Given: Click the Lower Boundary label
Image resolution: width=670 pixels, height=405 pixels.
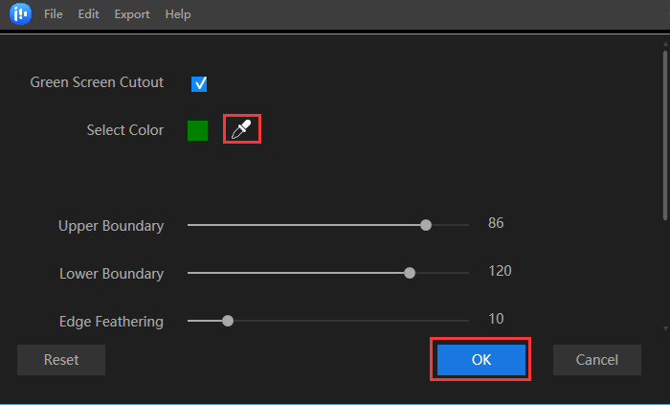Looking at the screenshot, I should [112, 274].
